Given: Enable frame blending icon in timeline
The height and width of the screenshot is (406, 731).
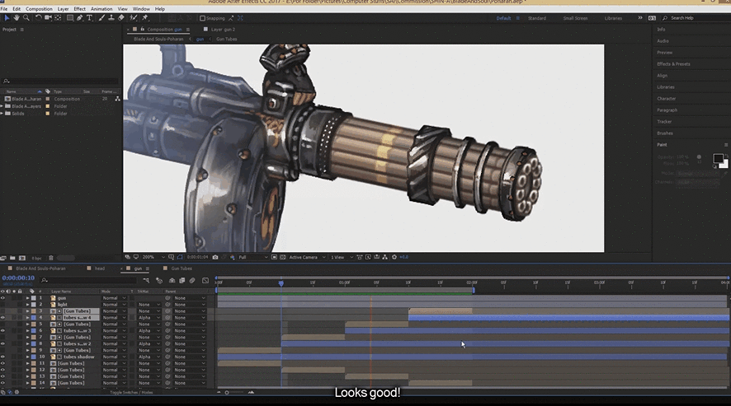Looking at the screenshot, I should click(182, 280).
